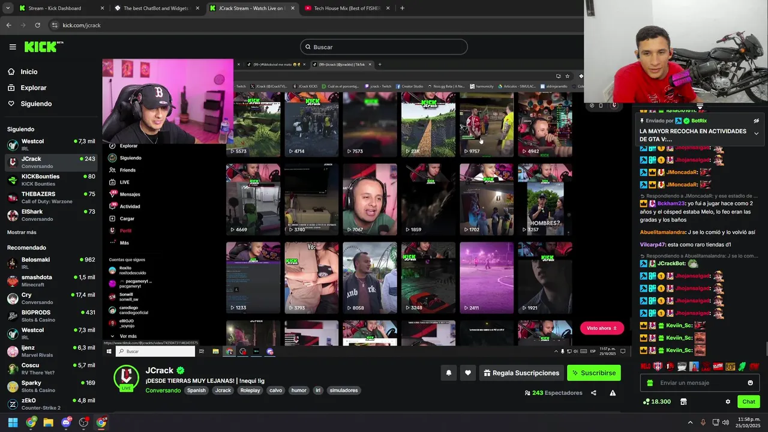This screenshot has width=768, height=432.
Task: Click the JCrack live avatar
Action: tap(126, 378)
